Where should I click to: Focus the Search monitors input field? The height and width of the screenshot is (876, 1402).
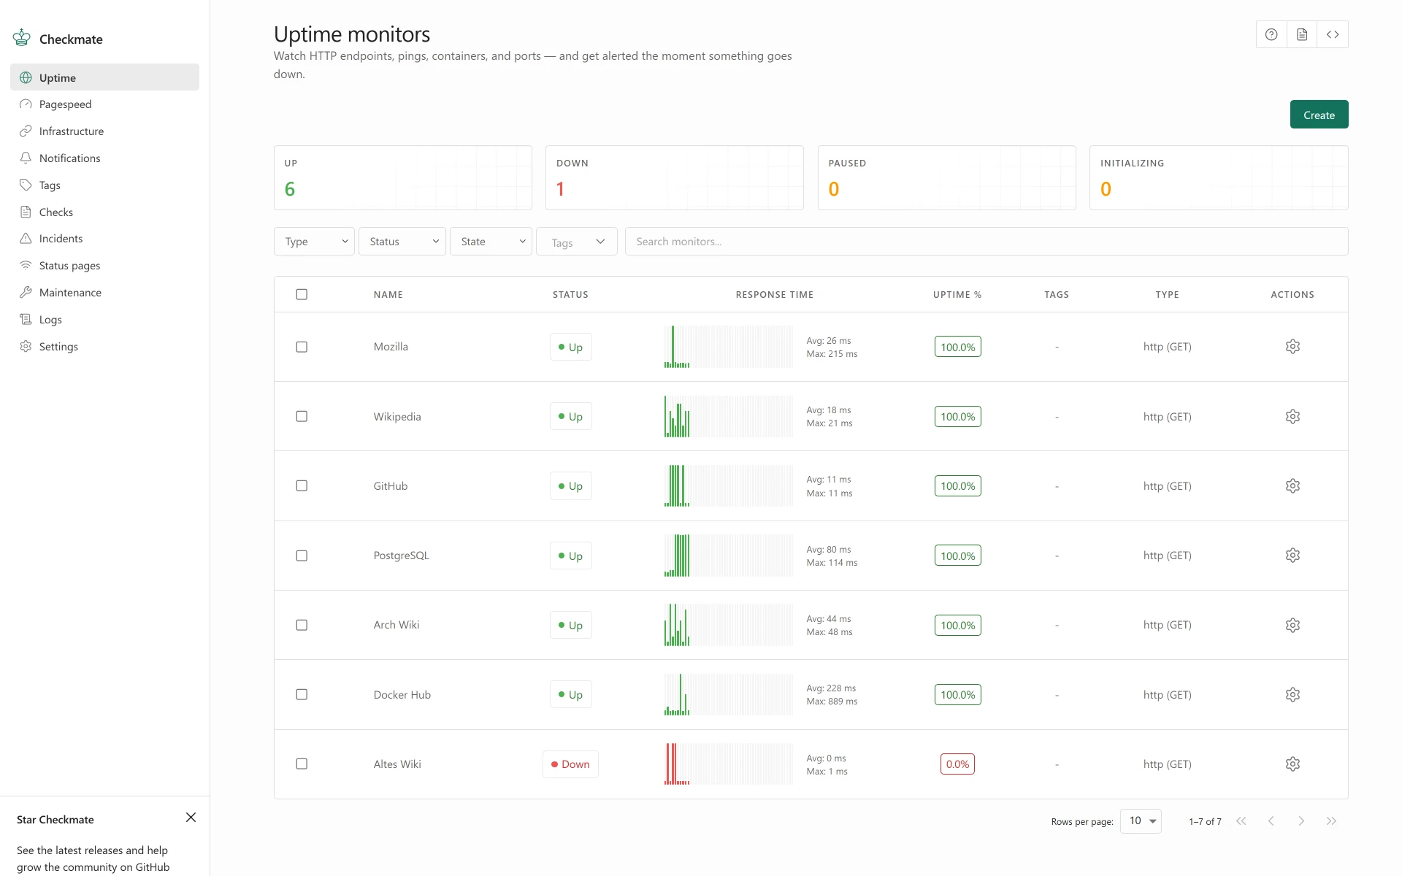point(987,242)
